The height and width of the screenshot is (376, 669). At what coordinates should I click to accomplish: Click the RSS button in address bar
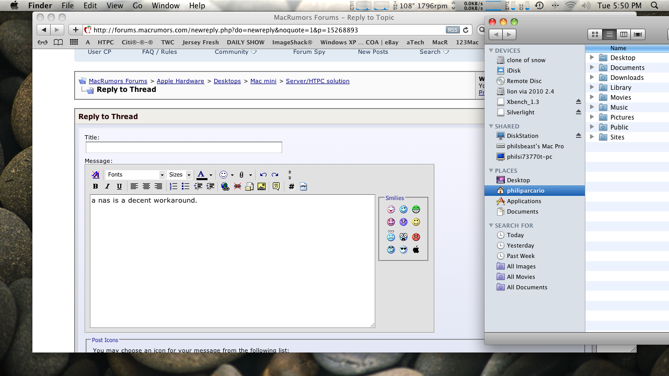pyautogui.click(x=453, y=30)
